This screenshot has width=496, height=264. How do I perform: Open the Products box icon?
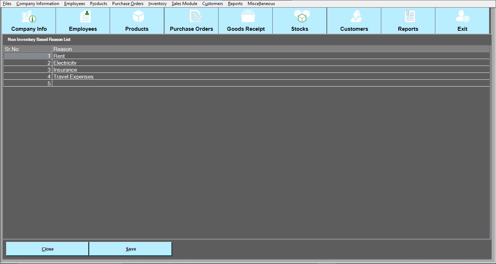coord(137,17)
